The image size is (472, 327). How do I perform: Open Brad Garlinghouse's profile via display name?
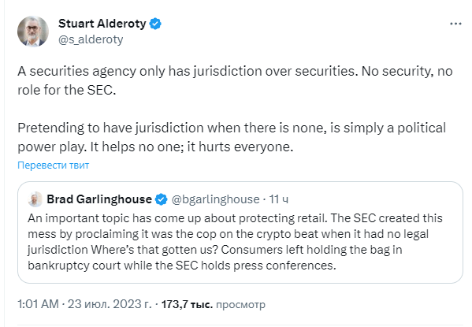(x=99, y=199)
